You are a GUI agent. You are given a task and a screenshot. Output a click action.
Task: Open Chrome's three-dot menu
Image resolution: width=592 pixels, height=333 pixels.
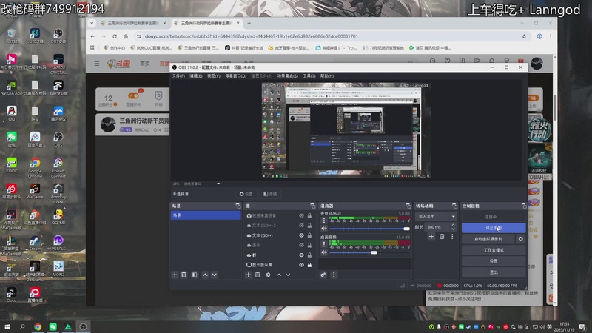click(551, 36)
